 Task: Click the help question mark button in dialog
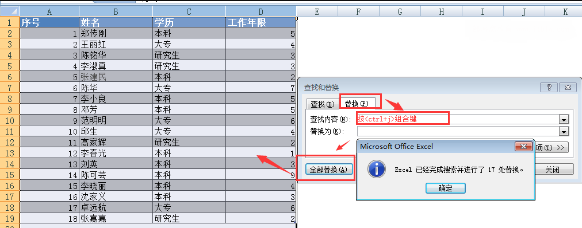(549, 88)
